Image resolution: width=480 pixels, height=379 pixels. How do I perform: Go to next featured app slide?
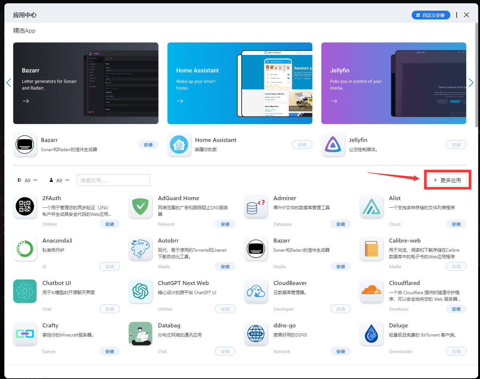tap(471, 83)
